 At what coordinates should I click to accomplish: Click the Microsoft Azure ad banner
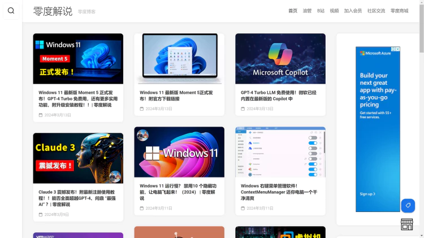tap(378, 129)
